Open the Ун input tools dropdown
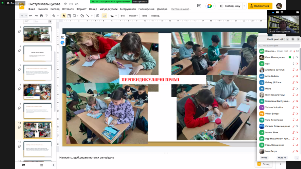 116,16
